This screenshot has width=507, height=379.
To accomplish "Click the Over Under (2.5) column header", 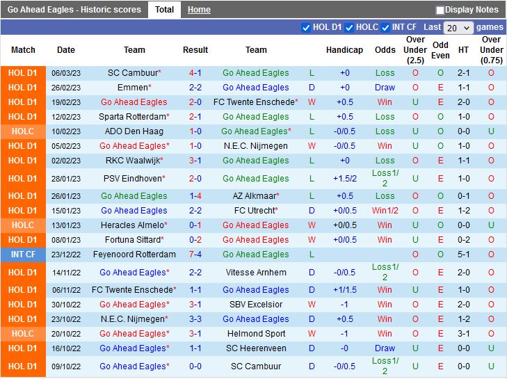I will pyautogui.click(x=415, y=50).
